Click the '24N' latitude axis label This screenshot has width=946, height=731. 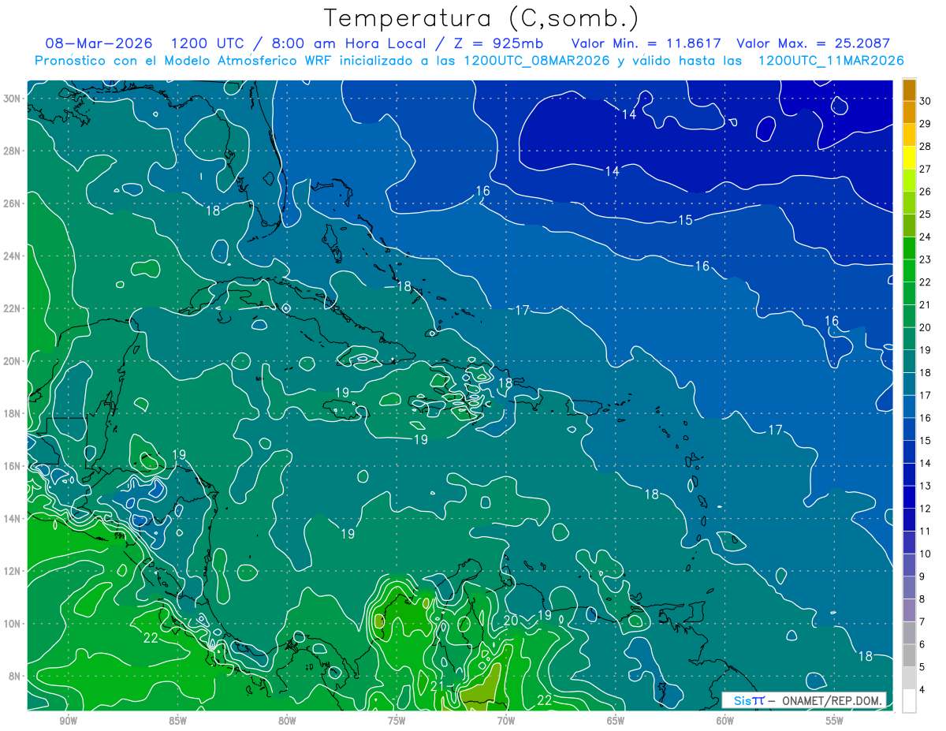coord(12,256)
